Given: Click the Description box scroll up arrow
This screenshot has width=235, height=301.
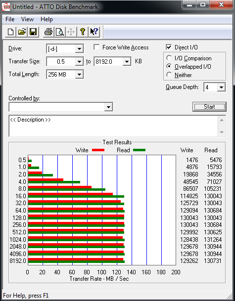Looking at the screenshot, I should click(222, 120).
